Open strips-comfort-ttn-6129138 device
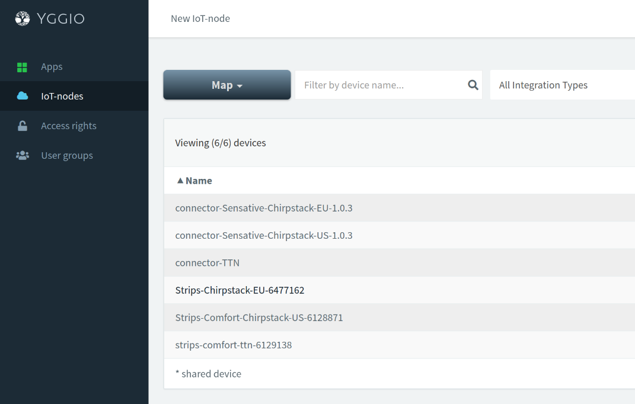 234,345
